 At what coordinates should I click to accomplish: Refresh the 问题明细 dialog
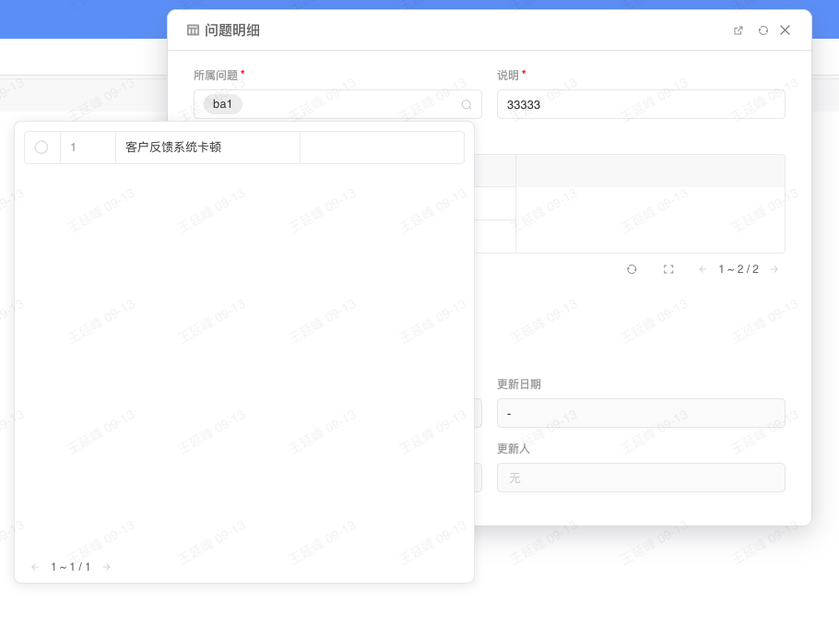762,30
